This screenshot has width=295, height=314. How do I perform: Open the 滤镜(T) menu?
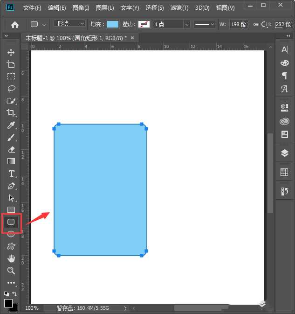click(179, 8)
